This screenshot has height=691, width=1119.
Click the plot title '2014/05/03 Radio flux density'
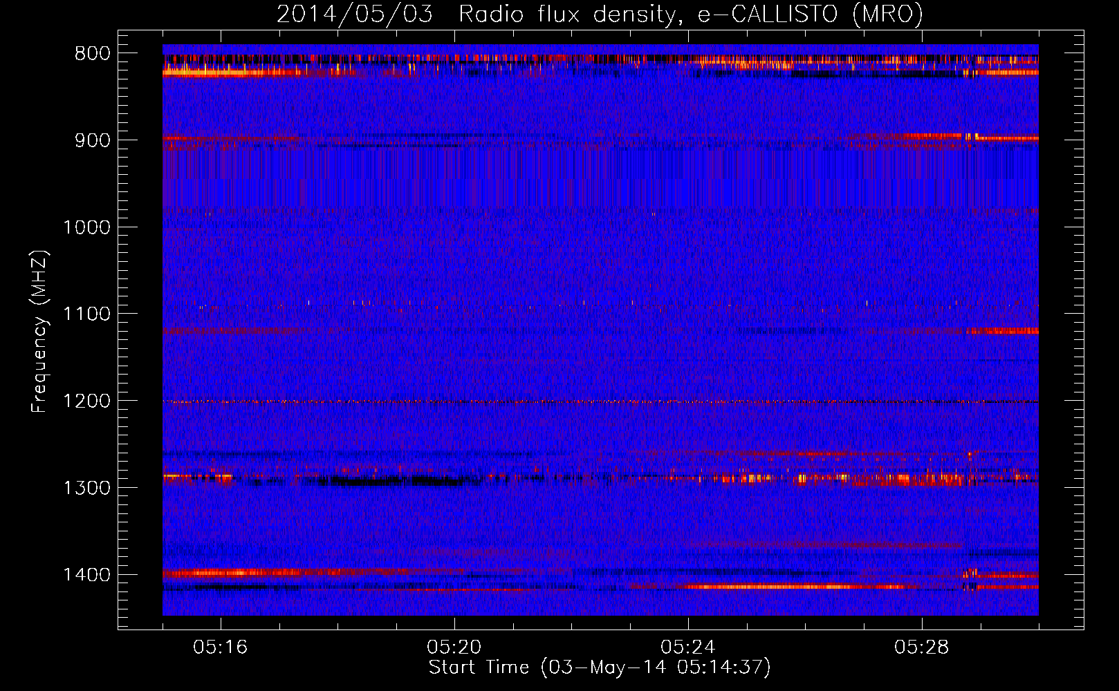point(600,14)
